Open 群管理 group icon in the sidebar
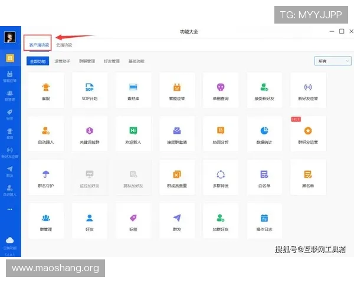354x283 pixels. point(9,96)
